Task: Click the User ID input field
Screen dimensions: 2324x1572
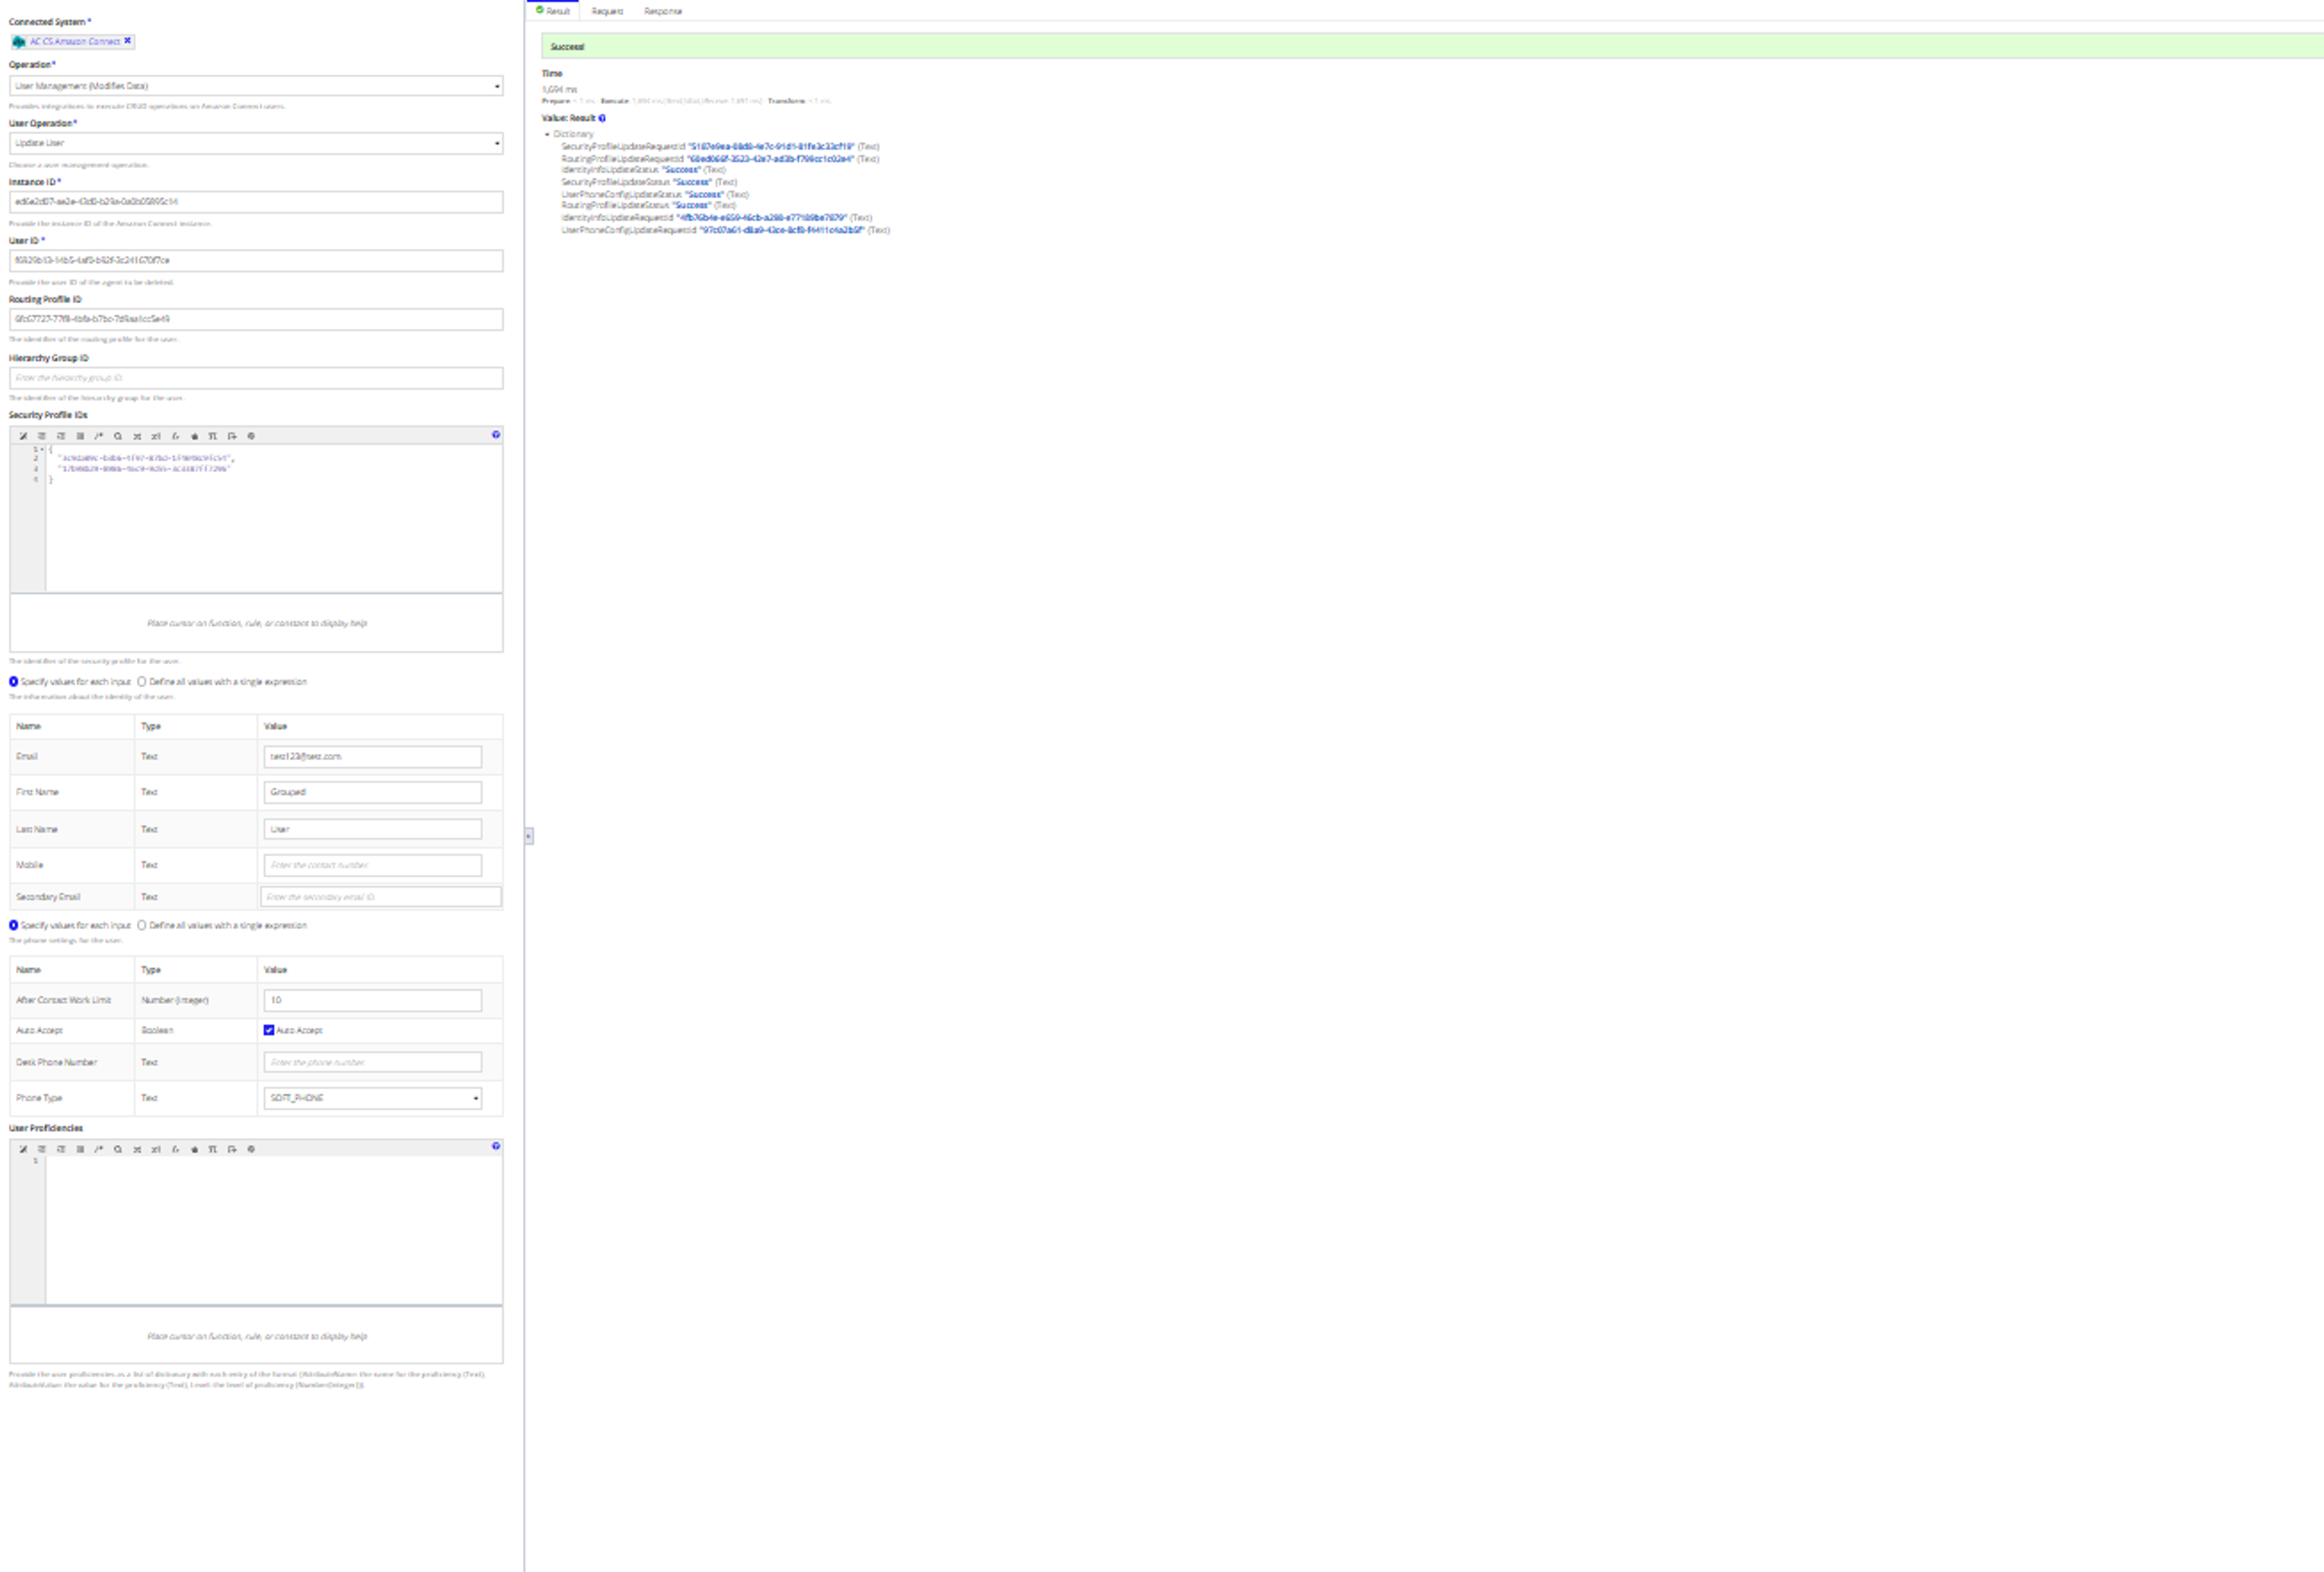Action: (256, 261)
